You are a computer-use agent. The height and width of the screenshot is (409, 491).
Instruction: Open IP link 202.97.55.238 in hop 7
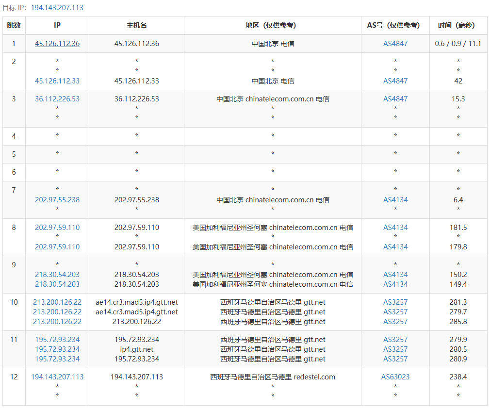pyautogui.click(x=57, y=199)
